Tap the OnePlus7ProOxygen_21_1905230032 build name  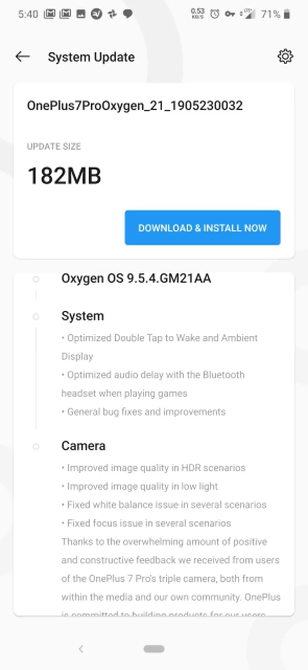(135, 105)
